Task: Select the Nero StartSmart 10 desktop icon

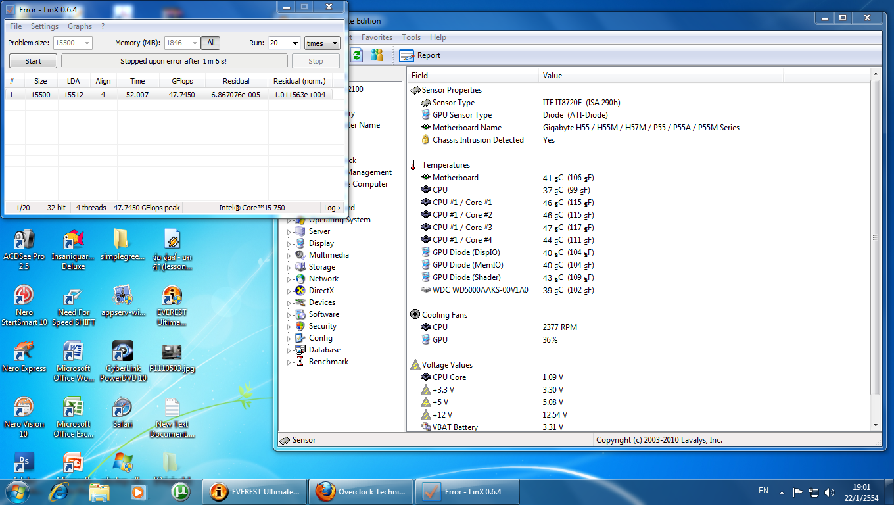Action: (24, 306)
